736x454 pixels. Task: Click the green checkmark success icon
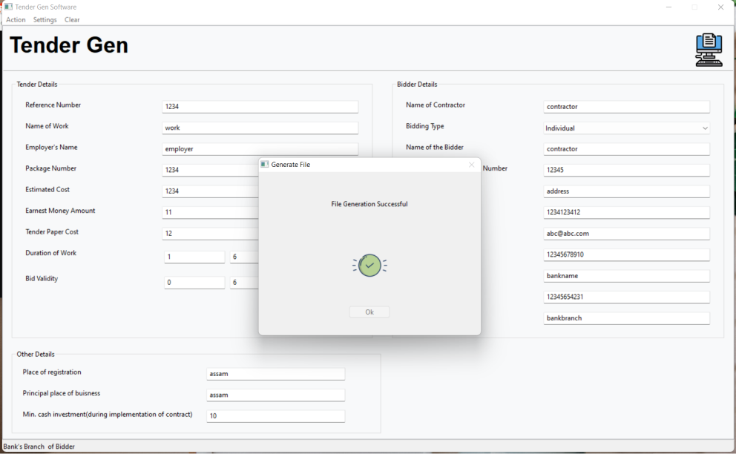(x=370, y=266)
